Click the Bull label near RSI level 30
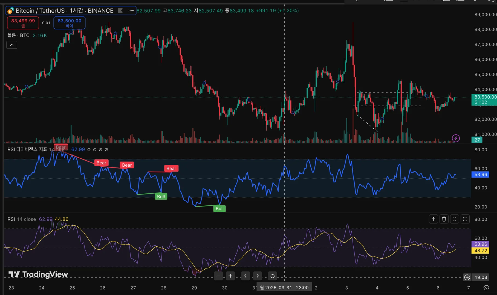 [161, 196]
